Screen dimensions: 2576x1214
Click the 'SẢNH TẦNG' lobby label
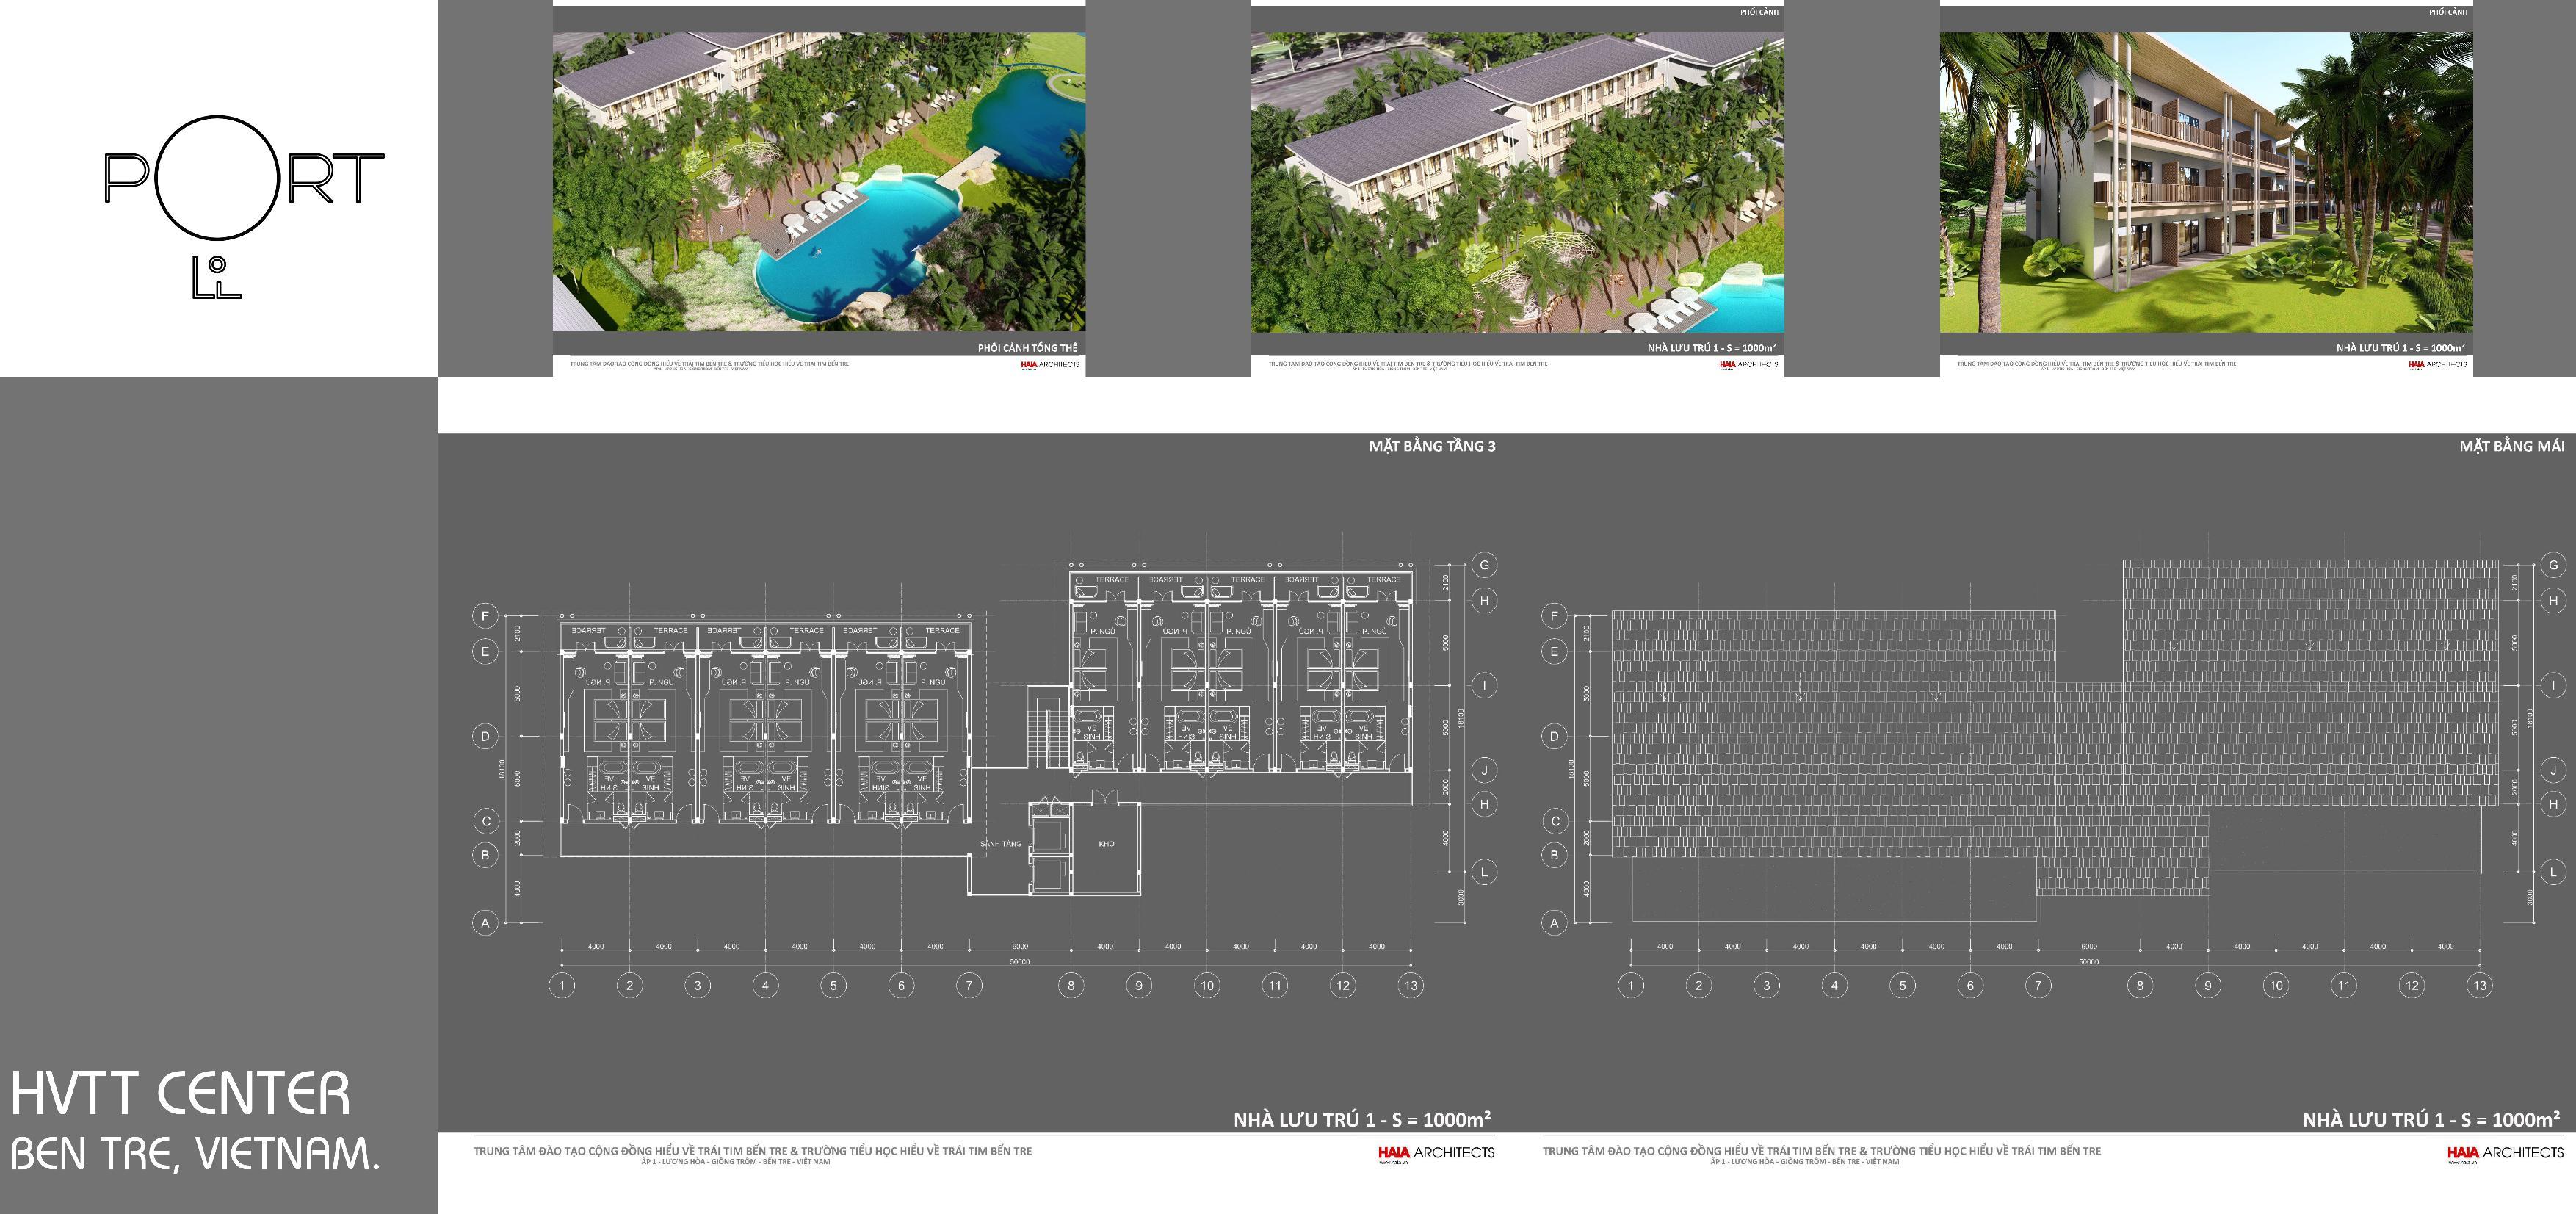1000,844
